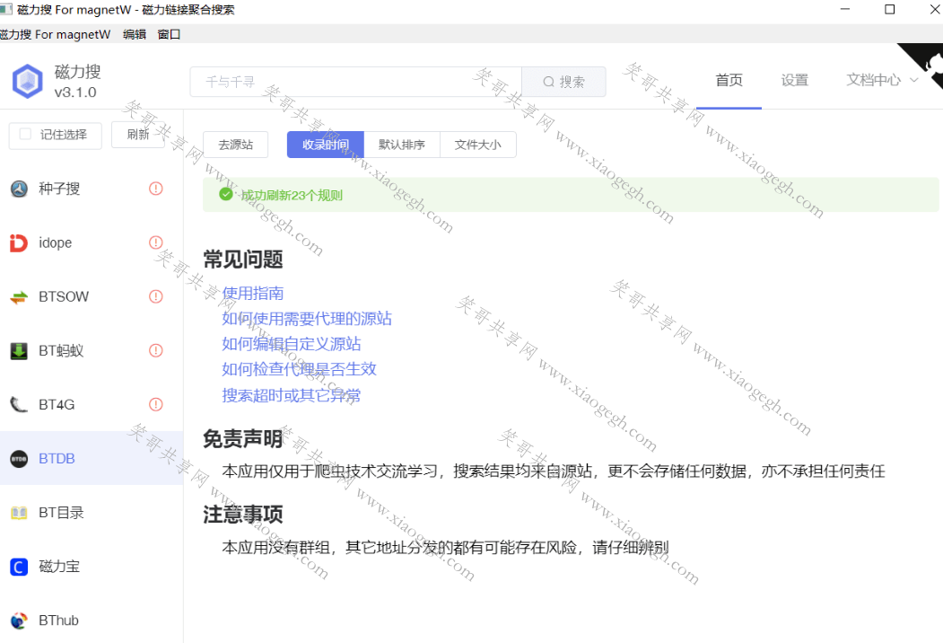Image resolution: width=943 pixels, height=643 pixels.
Task: Click the 搜索 button
Action: 563,82
